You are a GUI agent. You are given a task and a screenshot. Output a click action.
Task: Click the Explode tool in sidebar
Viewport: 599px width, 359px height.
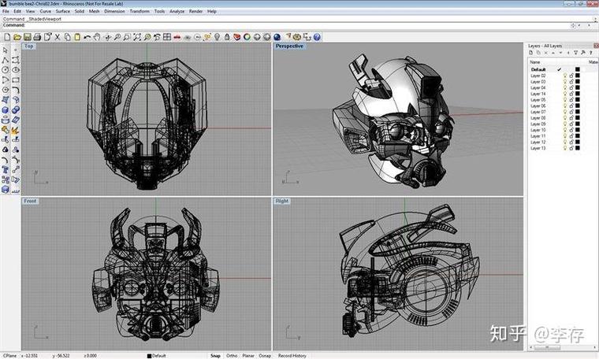(x=16, y=130)
